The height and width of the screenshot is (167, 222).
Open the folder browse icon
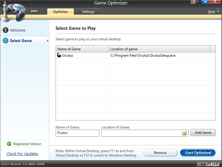tap(184, 133)
